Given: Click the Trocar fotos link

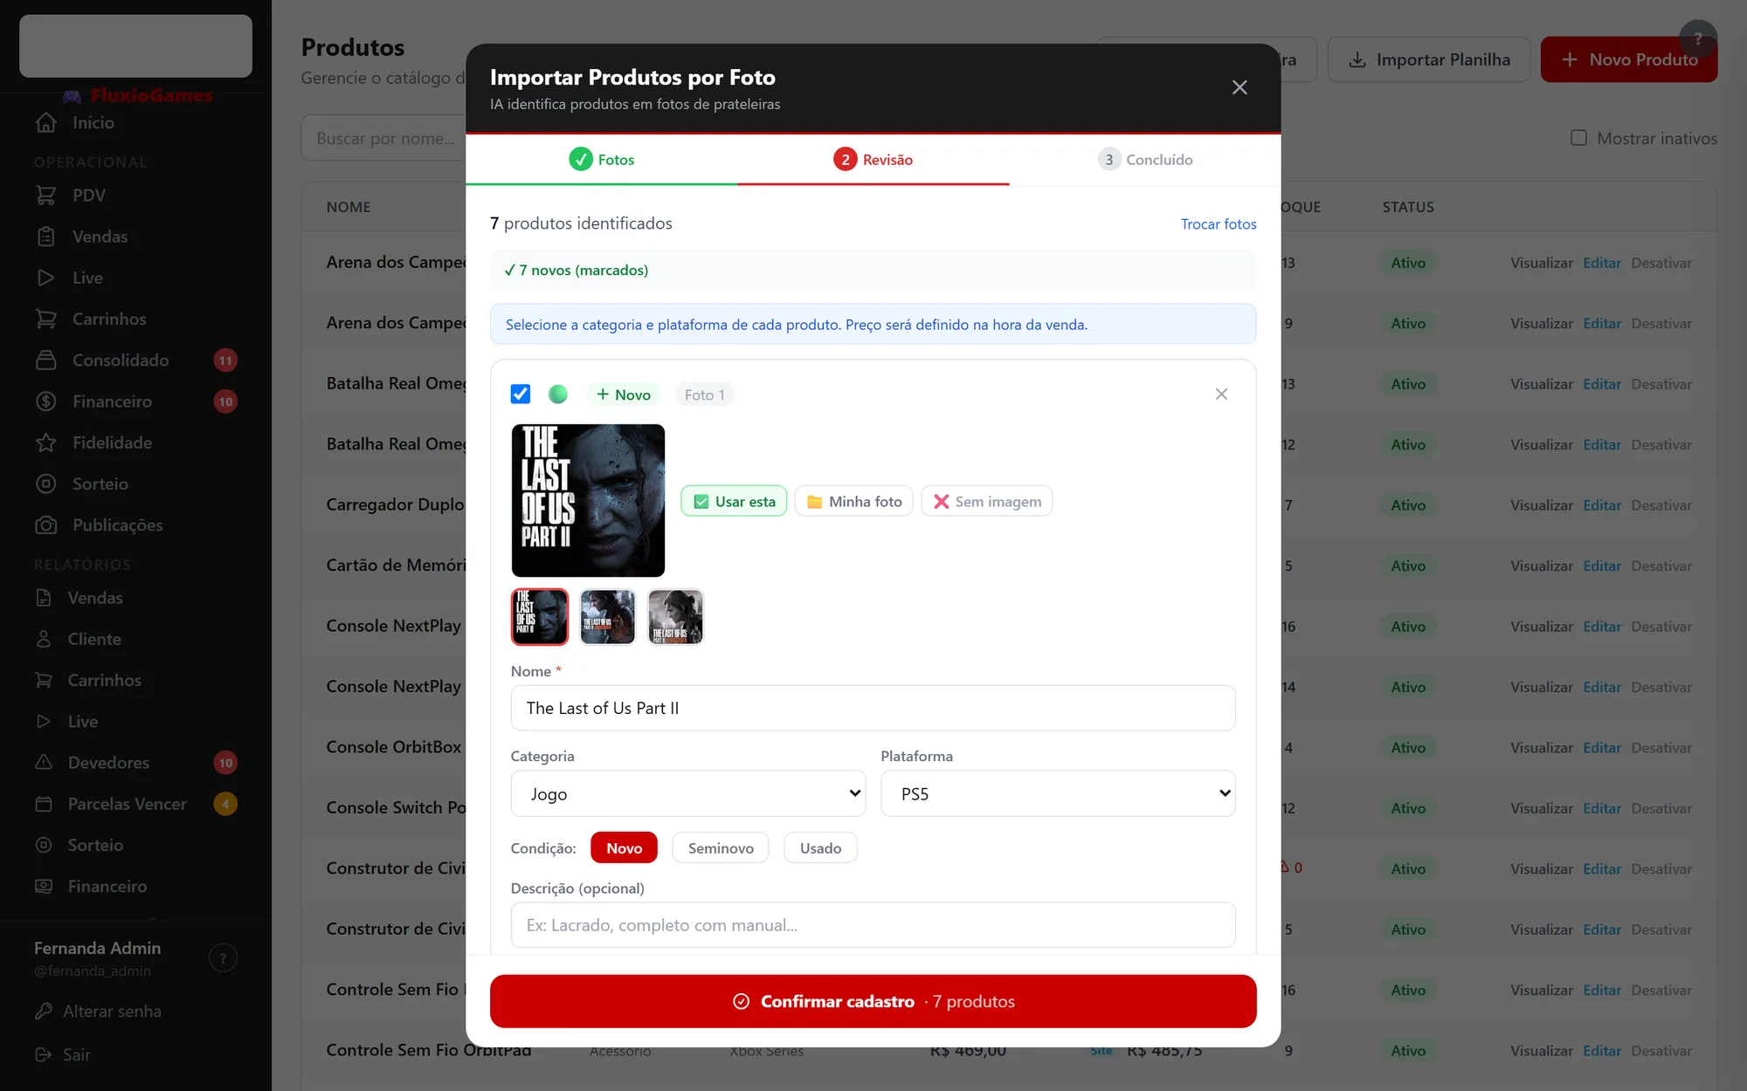Looking at the screenshot, I should click(1219, 224).
